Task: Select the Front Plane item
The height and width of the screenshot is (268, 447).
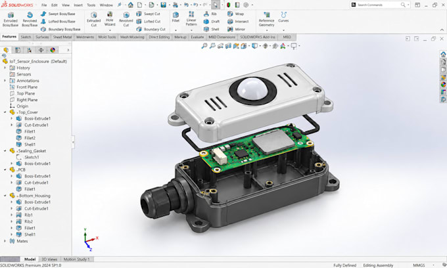Action: click(x=24, y=87)
